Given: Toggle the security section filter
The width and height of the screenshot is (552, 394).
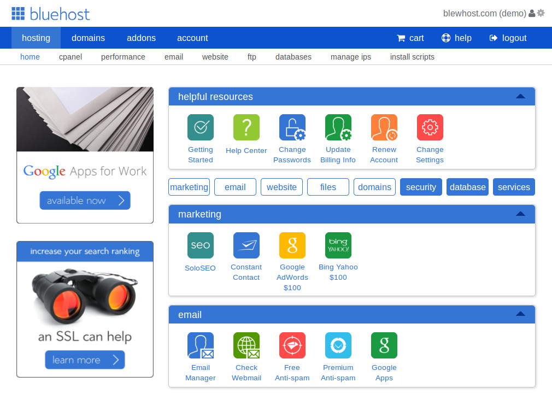Looking at the screenshot, I should [x=421, y=187].
